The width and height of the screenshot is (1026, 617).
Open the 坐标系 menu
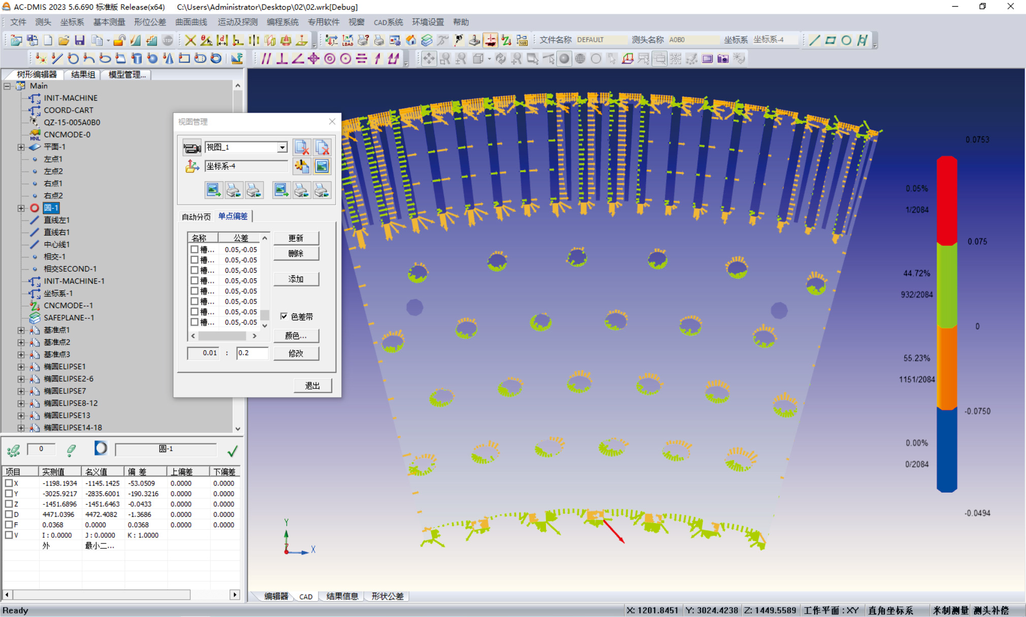pos(72,22)
